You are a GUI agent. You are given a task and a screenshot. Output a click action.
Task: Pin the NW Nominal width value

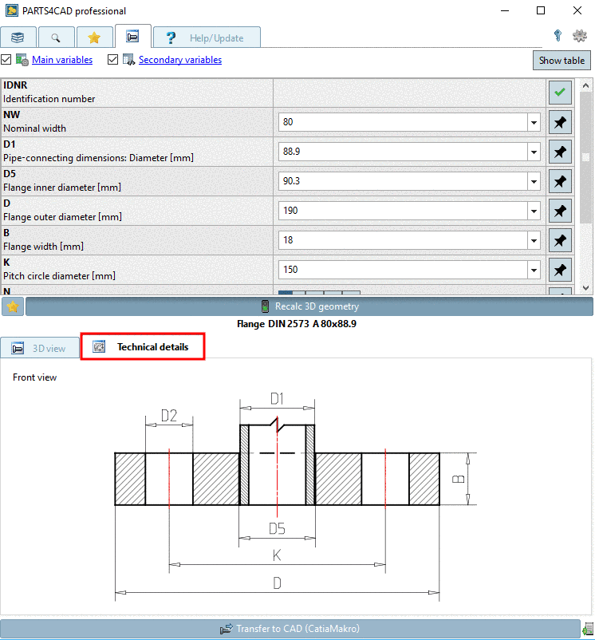point(560,122)
